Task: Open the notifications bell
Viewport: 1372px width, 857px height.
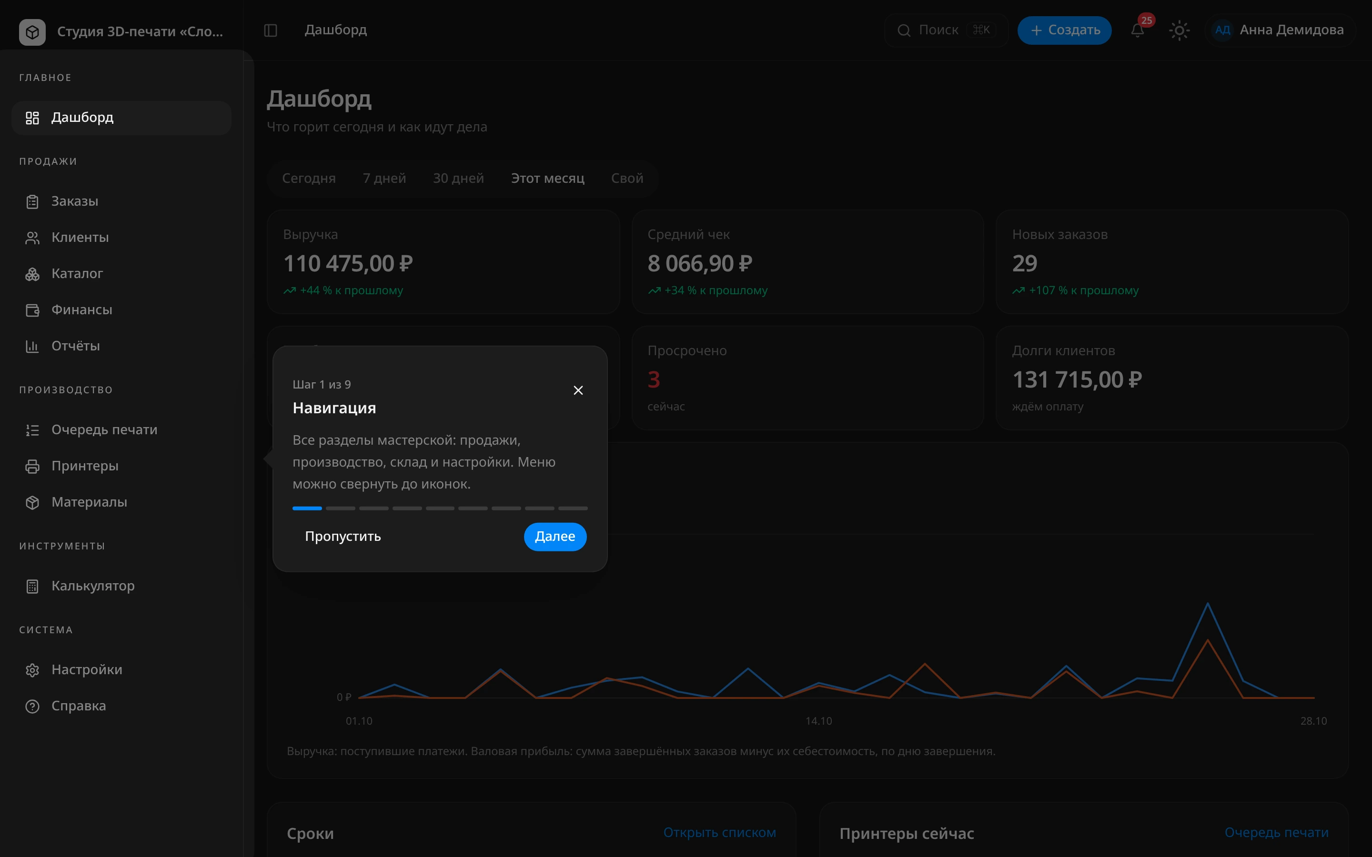Action: (x=1137, y=30)
